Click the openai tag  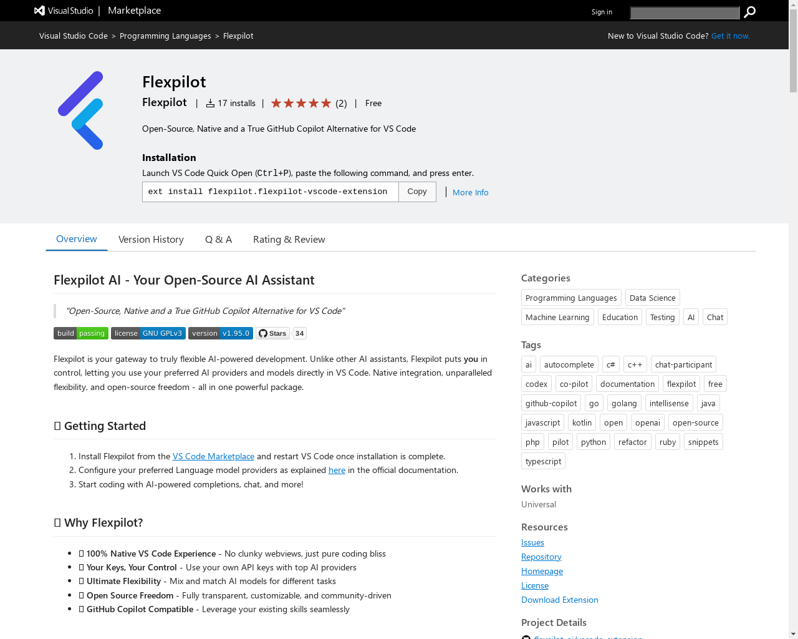(648, 422)
